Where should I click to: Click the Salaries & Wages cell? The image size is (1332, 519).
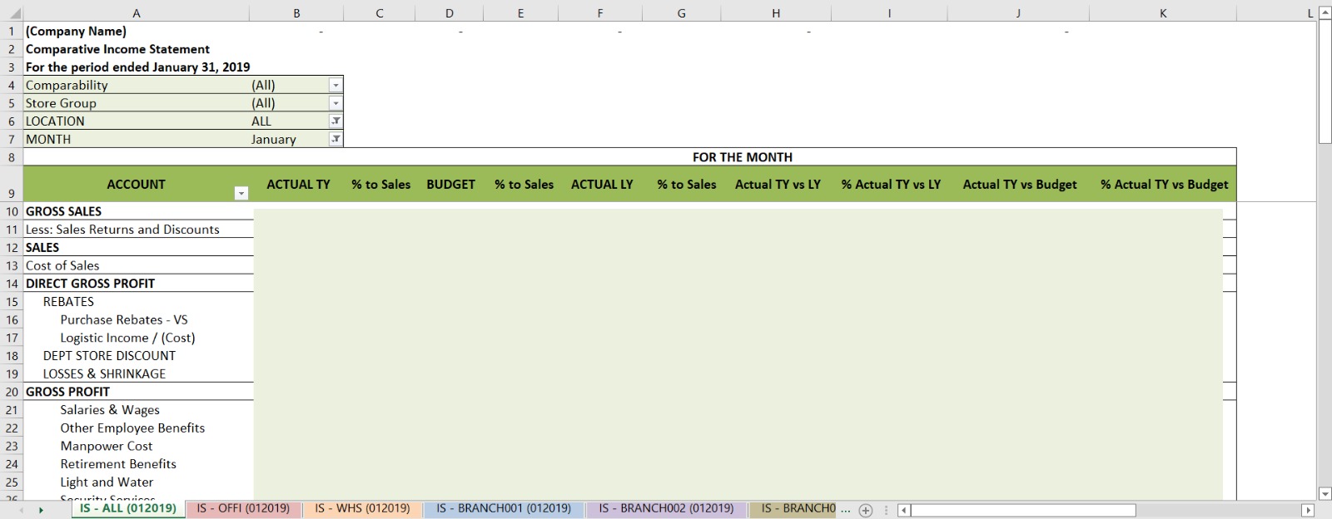click(110, 410)
